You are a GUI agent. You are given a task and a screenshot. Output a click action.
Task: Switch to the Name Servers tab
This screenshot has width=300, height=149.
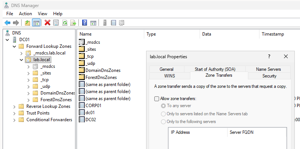point(268,69)
